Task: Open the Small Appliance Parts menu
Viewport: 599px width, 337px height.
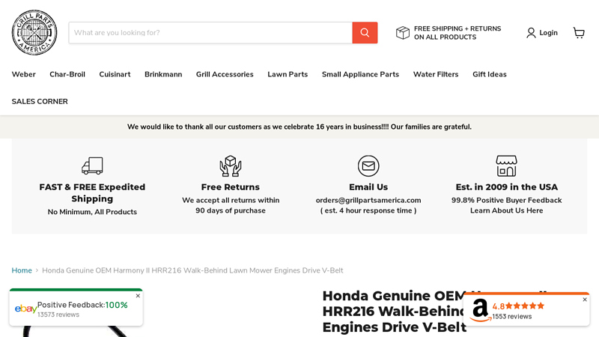Action: click(x=360, y=74)
